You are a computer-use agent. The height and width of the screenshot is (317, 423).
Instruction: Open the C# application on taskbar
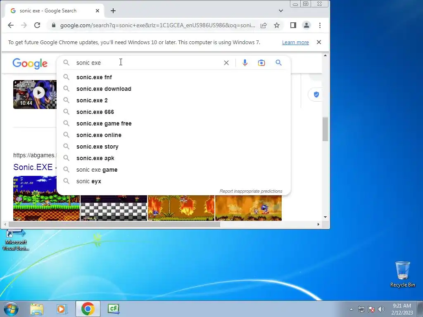(113, 309)
